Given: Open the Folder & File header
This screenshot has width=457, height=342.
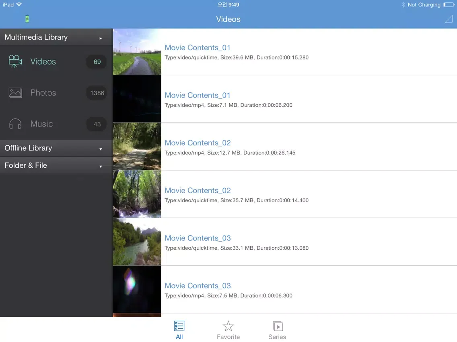Looking at the screenshot, I should 56,165.
